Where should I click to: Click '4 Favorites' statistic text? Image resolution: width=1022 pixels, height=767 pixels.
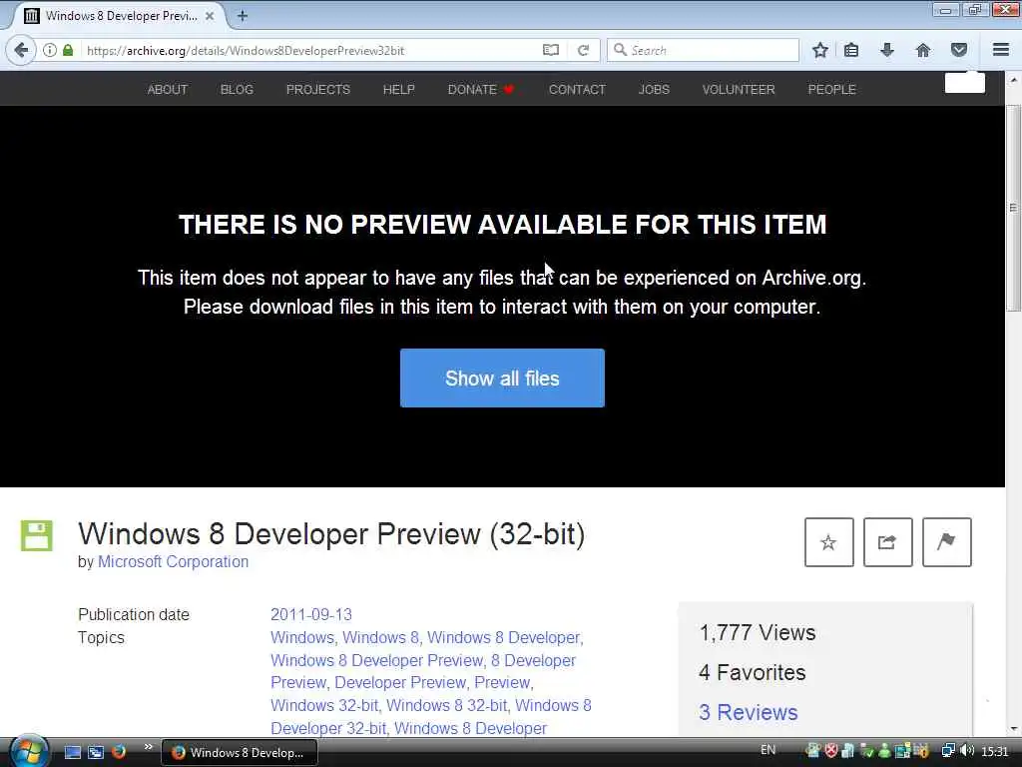[x=753, y=672]
